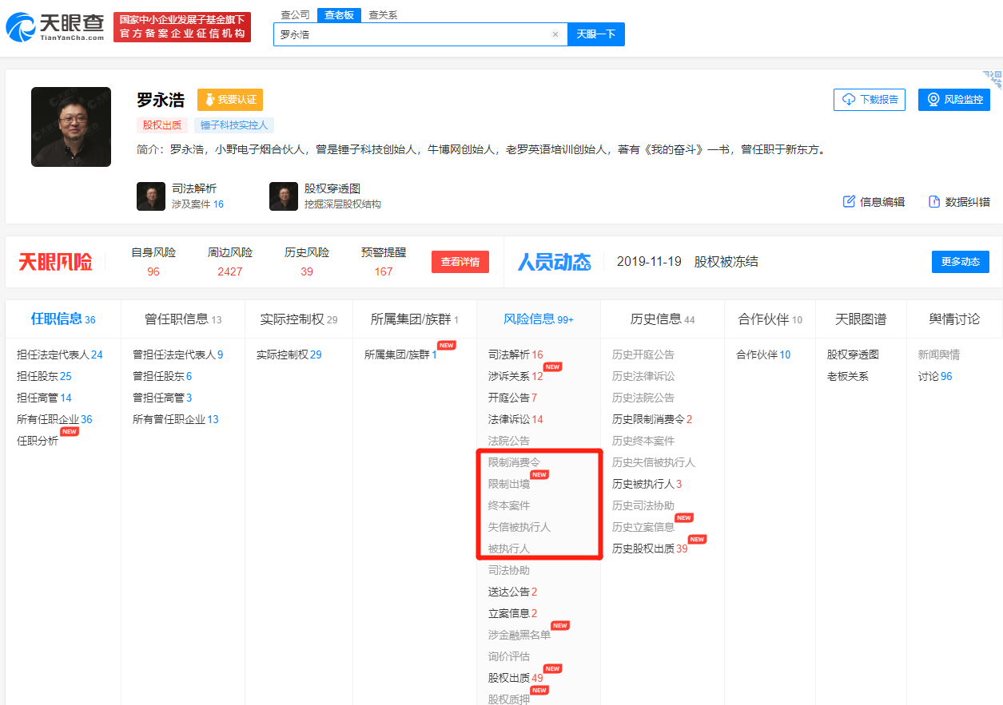
Task: Open the 任职信息 36 tab
Action: (63, 319)
